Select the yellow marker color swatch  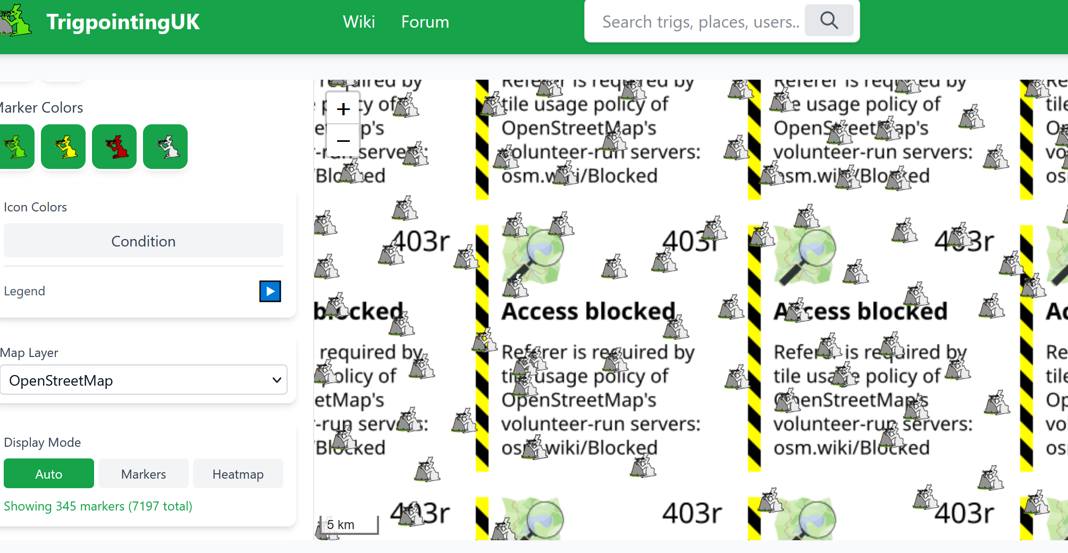[x=63, y=147]
